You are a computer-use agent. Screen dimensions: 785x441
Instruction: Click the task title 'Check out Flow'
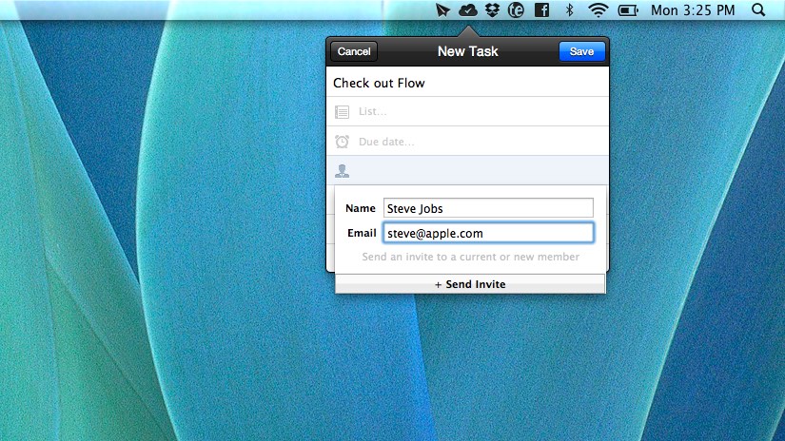click(x=379, y=83)
